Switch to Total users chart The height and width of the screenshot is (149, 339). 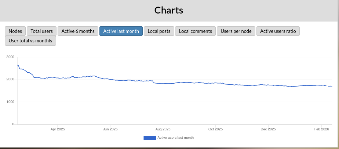point(41,31)
